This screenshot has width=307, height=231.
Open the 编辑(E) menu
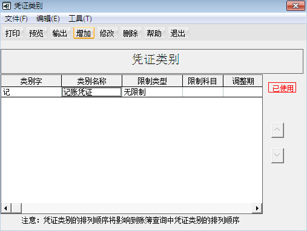click(x=48, y=19)
